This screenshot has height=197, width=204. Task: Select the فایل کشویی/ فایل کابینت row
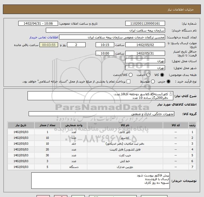tap(102, 150)
